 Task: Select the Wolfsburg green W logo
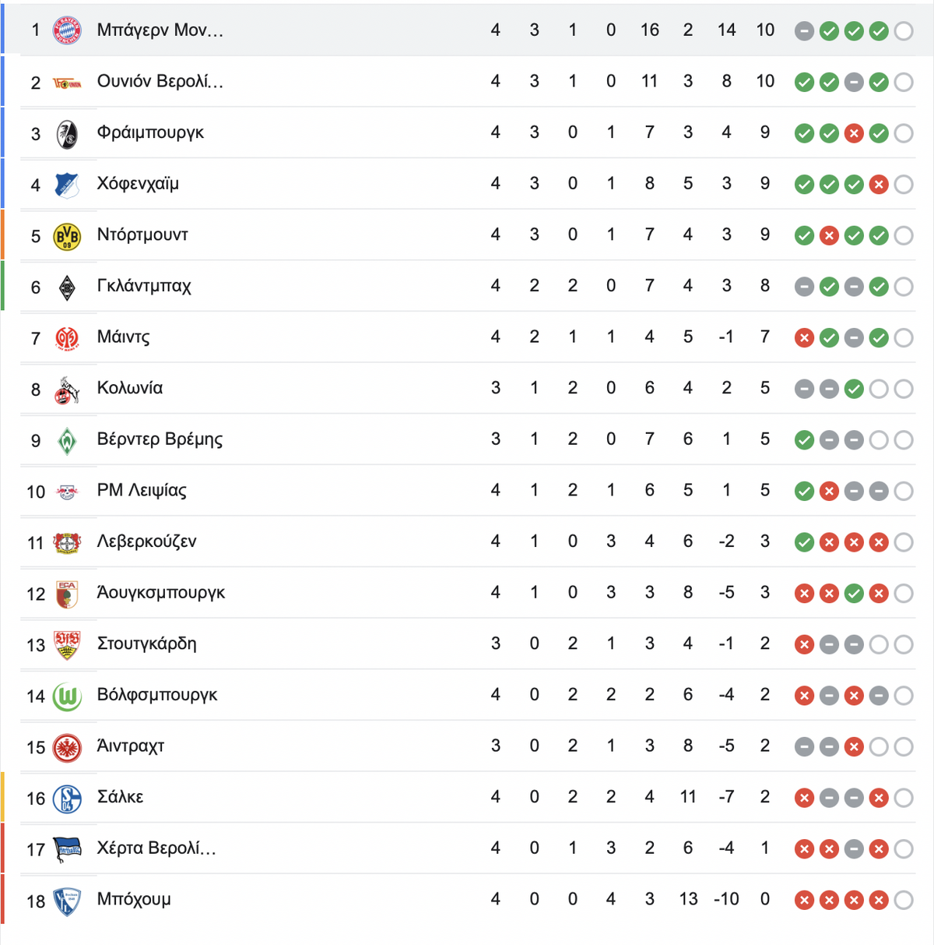(x=67, y=696)
